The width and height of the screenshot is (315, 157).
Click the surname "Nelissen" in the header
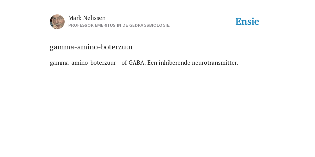(94, 18)
